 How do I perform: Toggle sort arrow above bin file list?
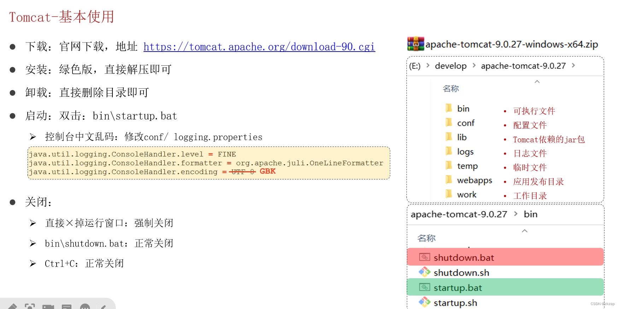click(525, 231)
